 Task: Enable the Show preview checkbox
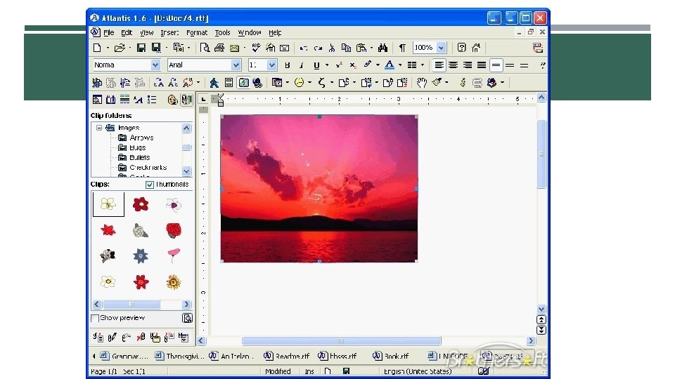[x=95, y=319]
